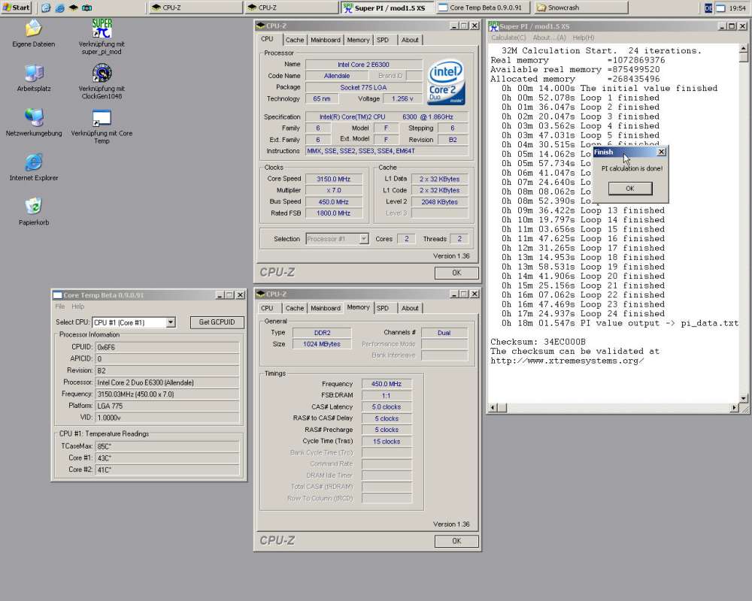Click OK in the upper CPU-Z window
This screenshot has width=752, height=601.
[456, 273]
